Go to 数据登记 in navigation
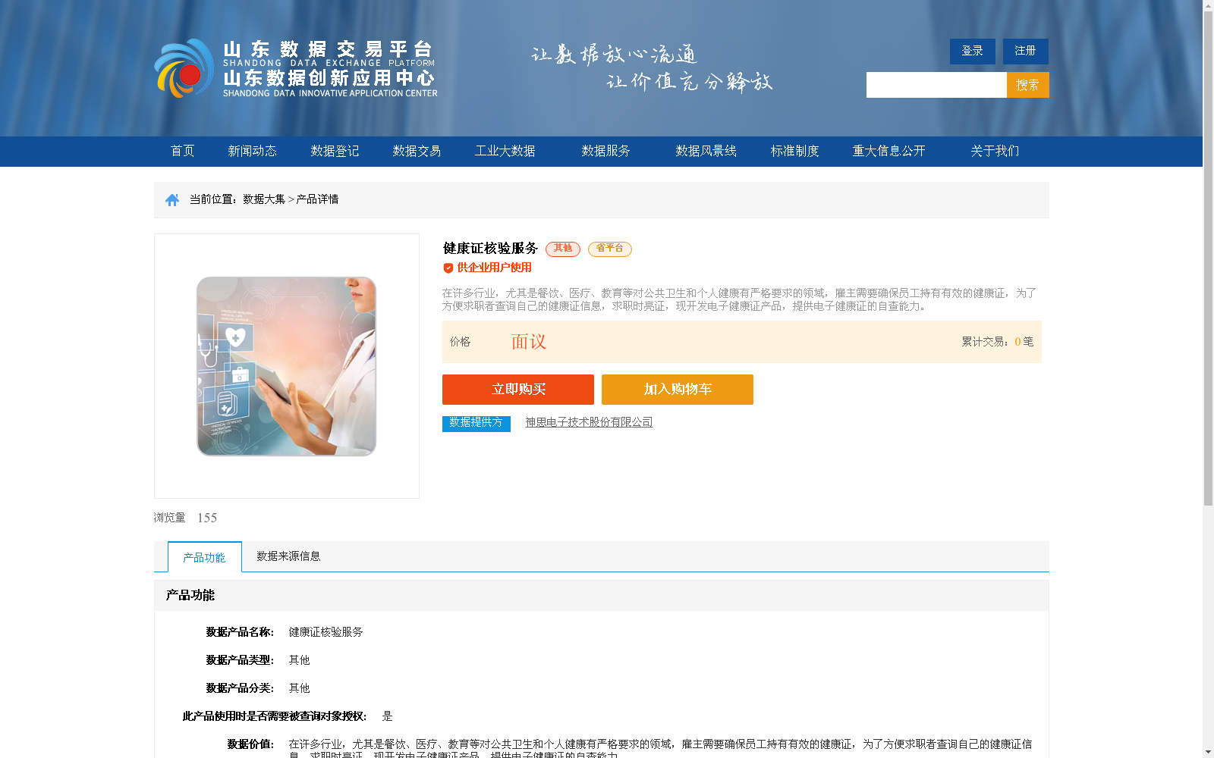Viewport: 1214px width, 758px height. click(x=335, y=151)
